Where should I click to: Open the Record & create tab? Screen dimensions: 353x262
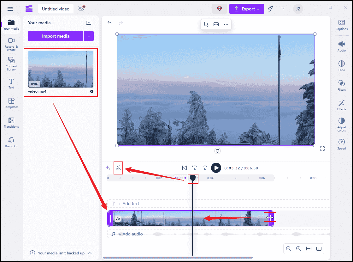(11, 45)
